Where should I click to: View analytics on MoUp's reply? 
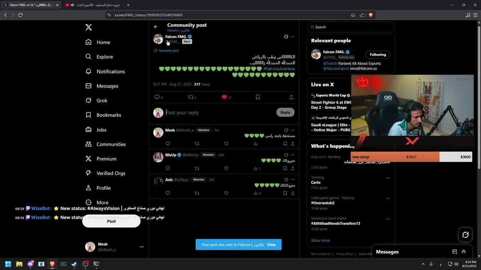(x=257, y=168)
